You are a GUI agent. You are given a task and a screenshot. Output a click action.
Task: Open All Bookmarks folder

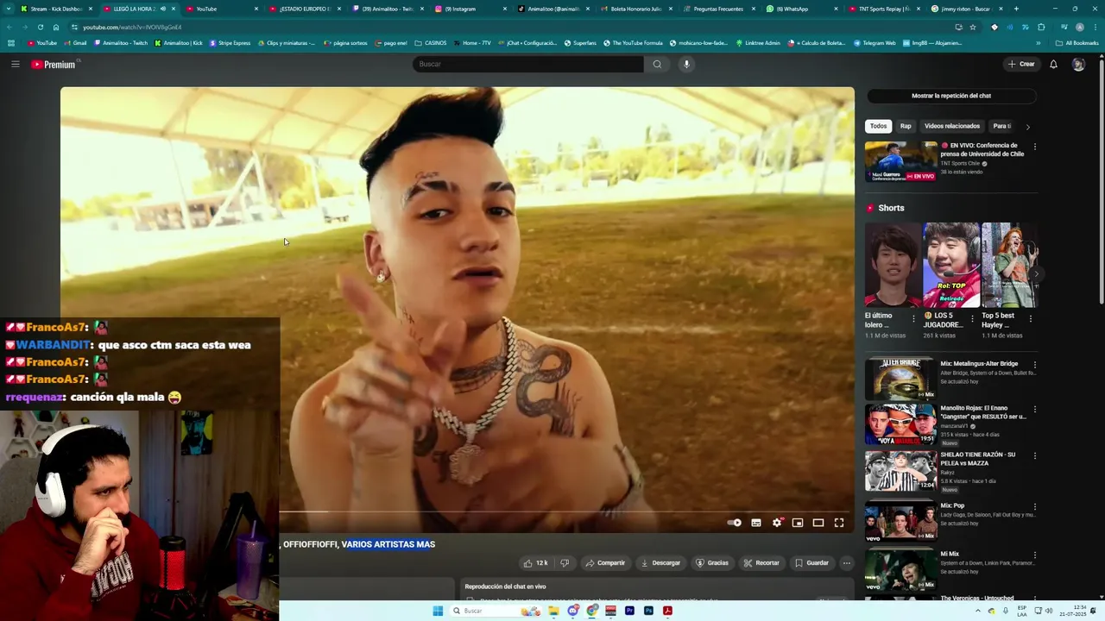(x=1077, y=43)
